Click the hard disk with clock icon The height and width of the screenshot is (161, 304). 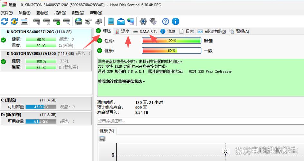47,21
